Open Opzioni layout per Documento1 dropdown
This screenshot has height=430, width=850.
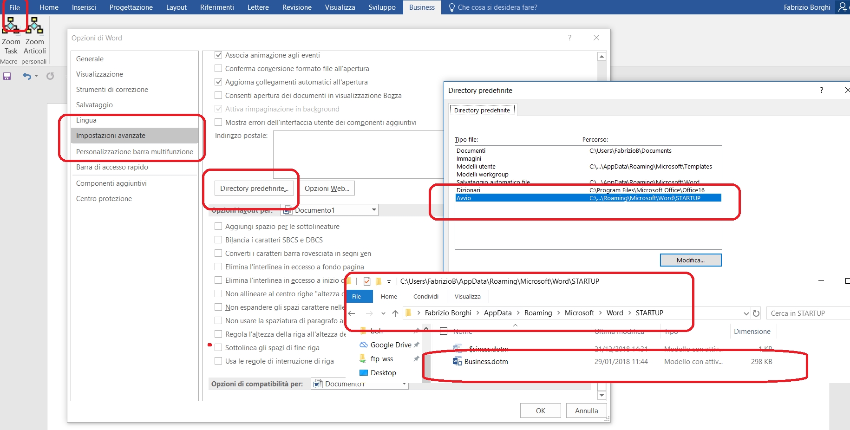click(x=374, y=210)
